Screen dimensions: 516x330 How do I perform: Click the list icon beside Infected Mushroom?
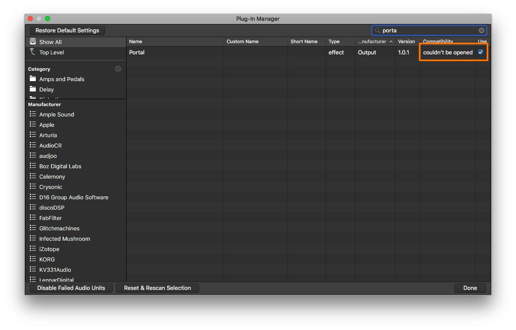[32, 238]
